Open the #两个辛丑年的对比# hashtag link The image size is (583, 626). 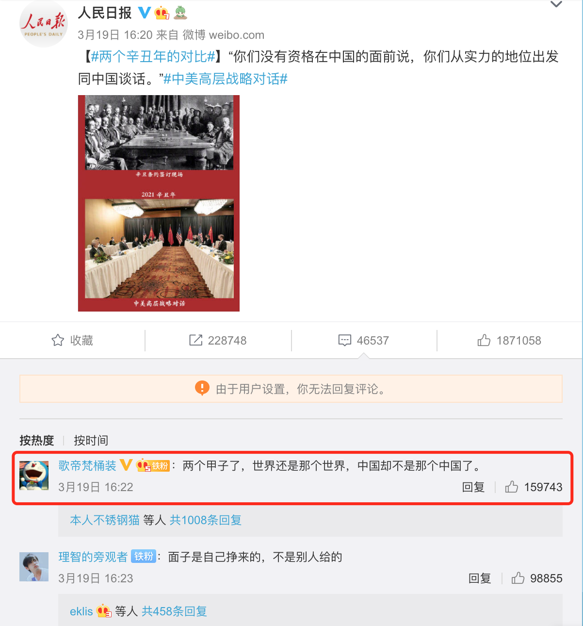153,57
